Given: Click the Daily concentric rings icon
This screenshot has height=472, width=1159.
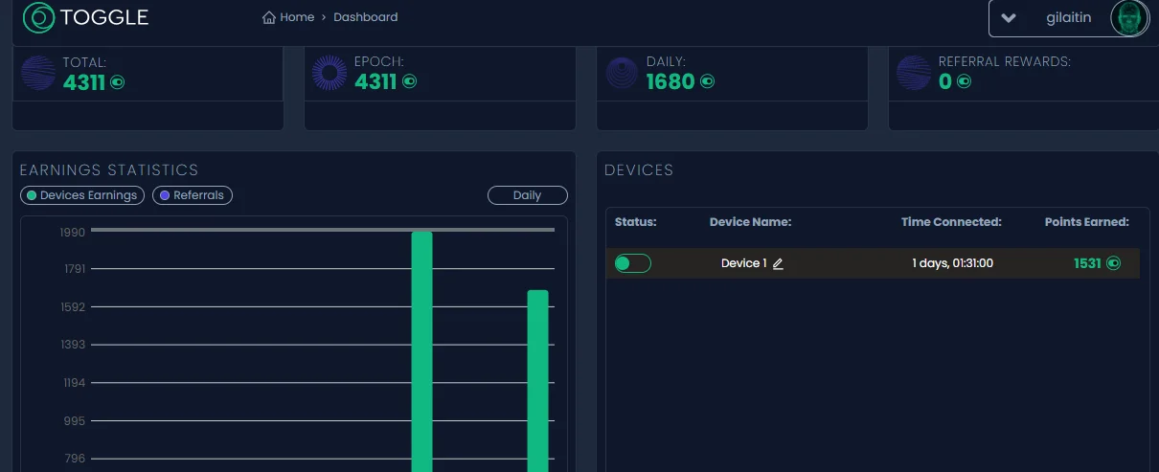Looking at the screenshot, I should coord(623,73).
